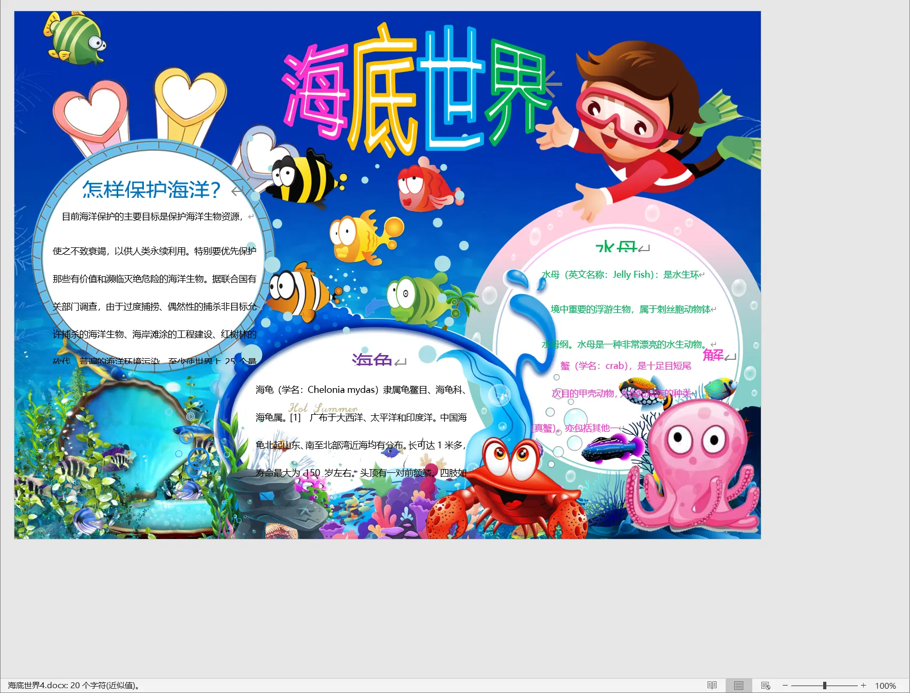Click the Hot Summer script text
The width and height of the screenshot is (910, 693).
click(x=323, y=408)
